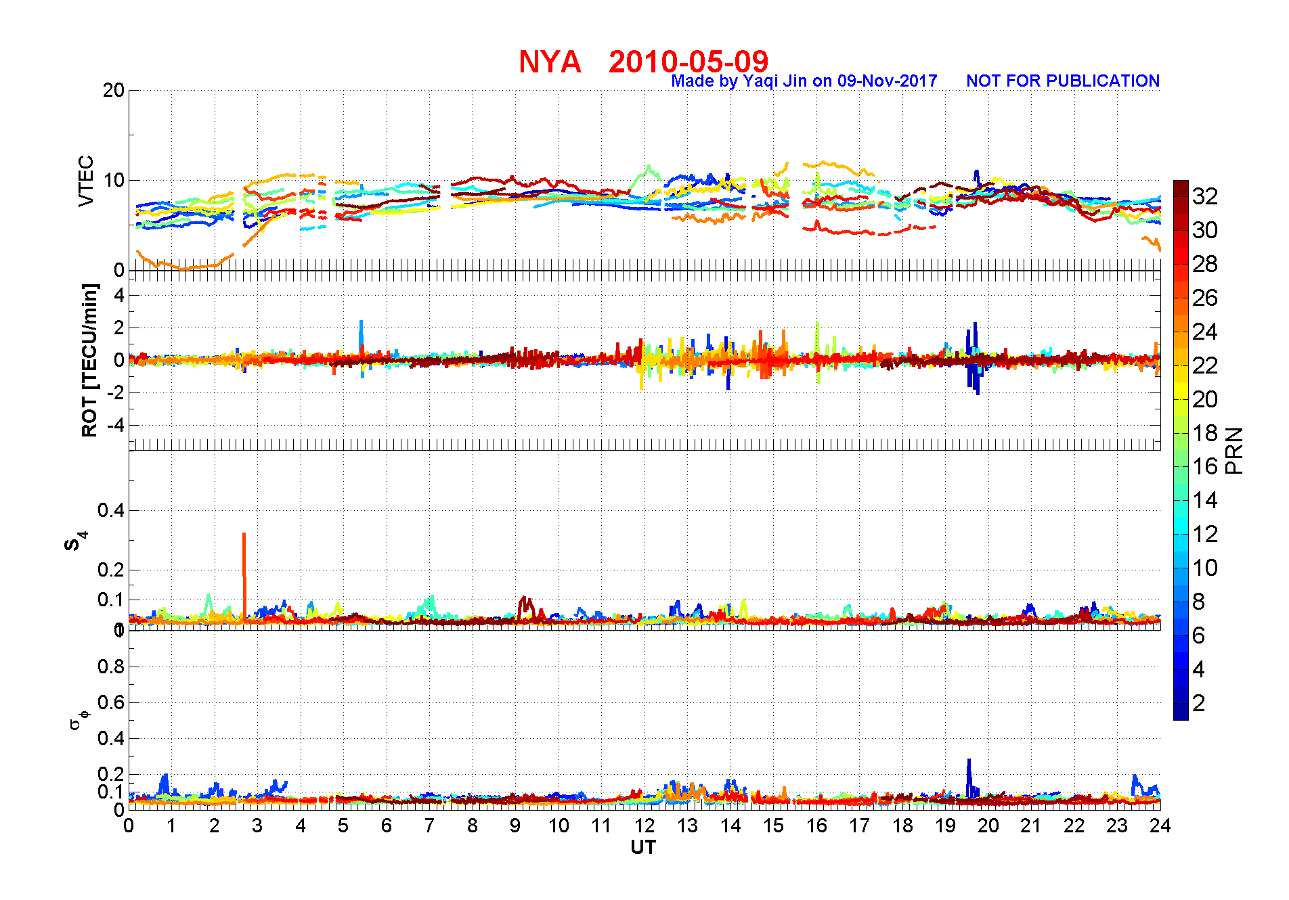Click the PRN colorbar gradient strip
This screenshot has width=1289, height=900.
click(1181, 450)
